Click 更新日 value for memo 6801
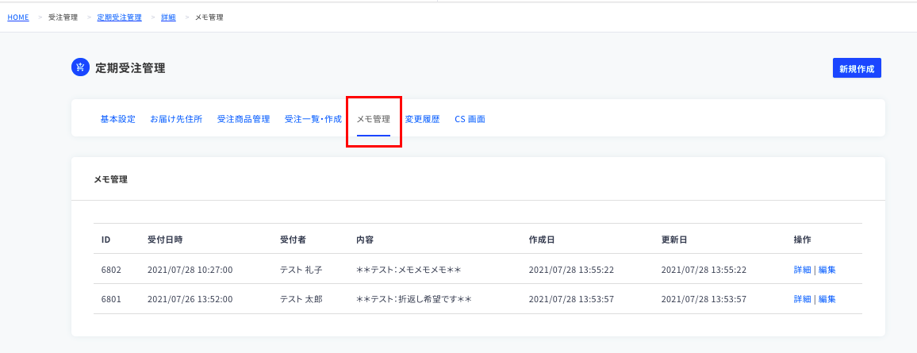917x353 pixels. point(704,299)
